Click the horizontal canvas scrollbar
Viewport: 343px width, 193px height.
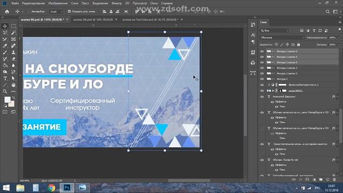tap(189, 181)
